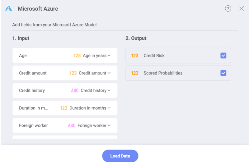This screenshot has width=249, height=165.
Task: Click the 123 type icon in Age row
Action: pos(77,56)
